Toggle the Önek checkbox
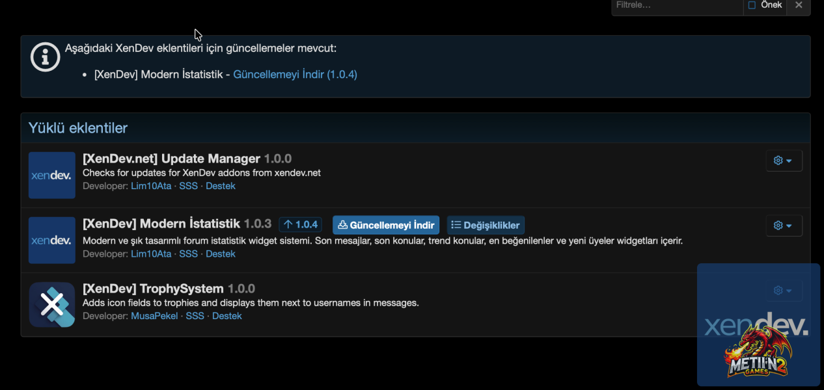Screen dimensions: 824x390 [752, 5]
